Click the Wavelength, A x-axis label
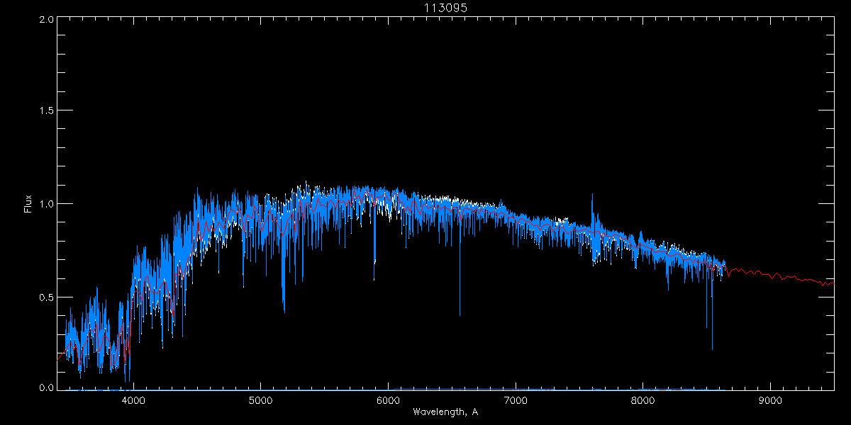851x425 pixels. [445, 412]
